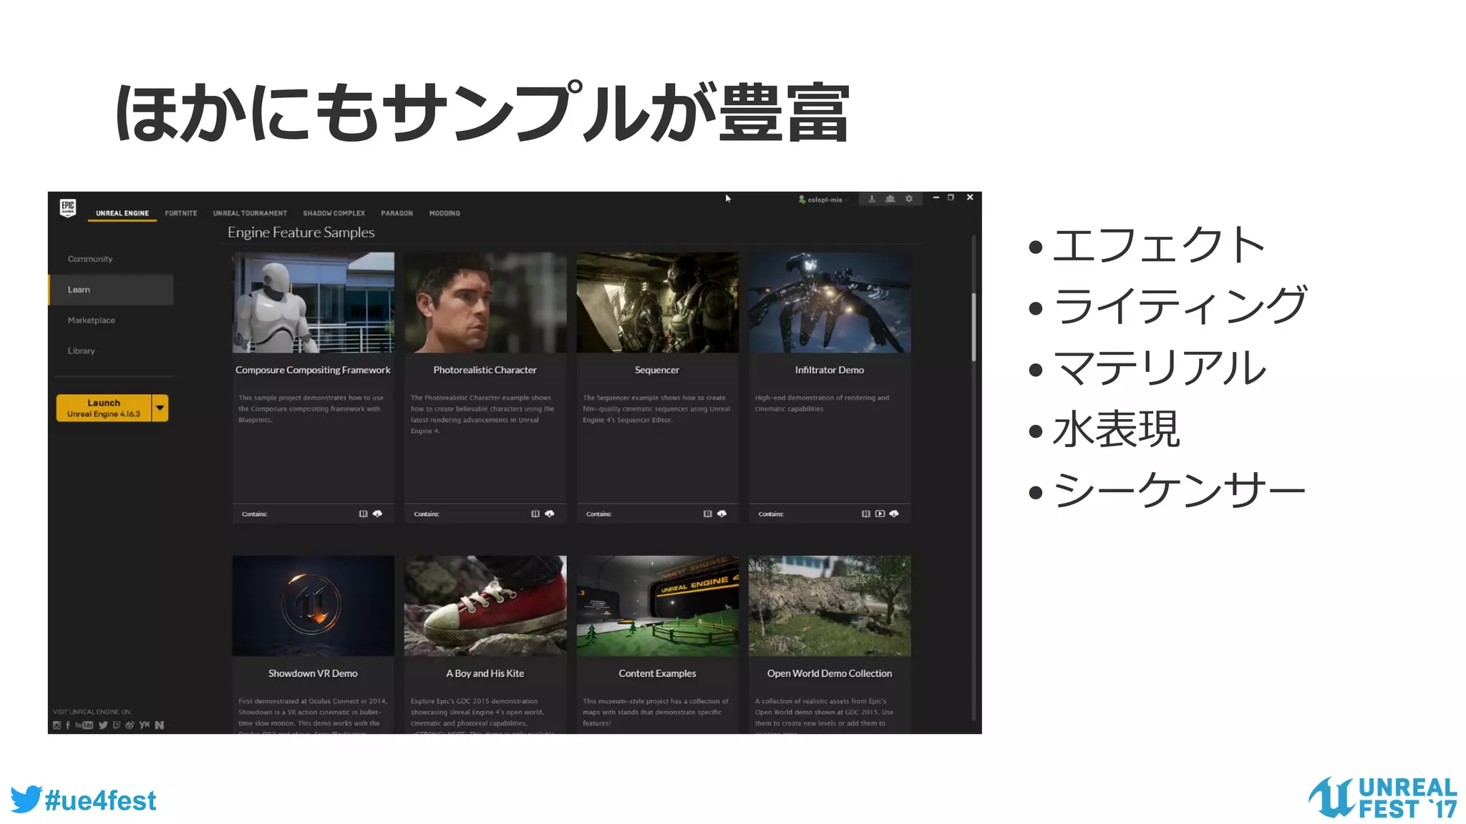Expand the Launch engine version dropdown arrow

[160, 408]
